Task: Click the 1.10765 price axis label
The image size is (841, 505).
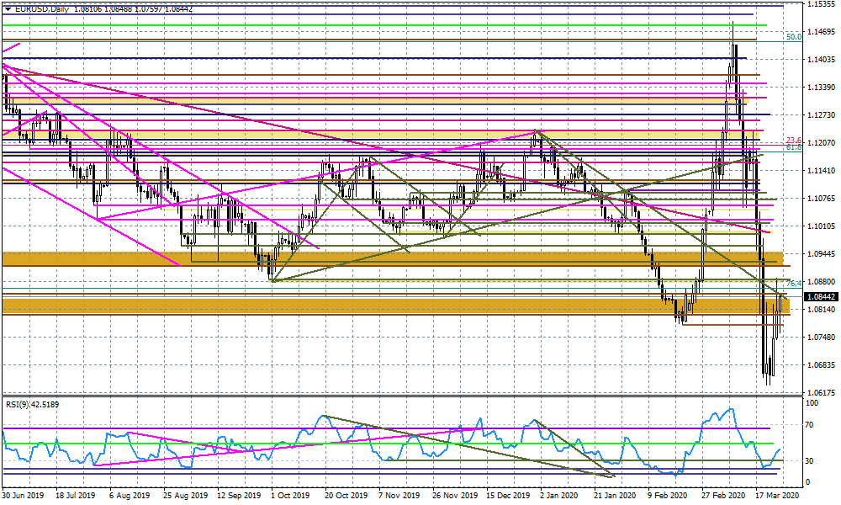Action: point(821,198)
